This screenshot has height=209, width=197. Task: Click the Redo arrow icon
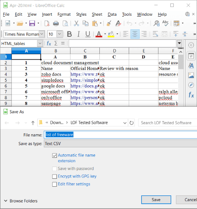pos(141,23)
